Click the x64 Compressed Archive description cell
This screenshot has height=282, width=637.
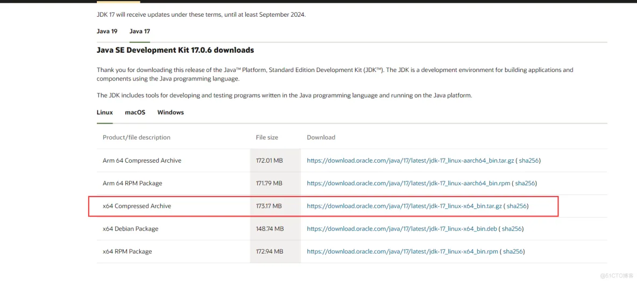click(137, 206)
